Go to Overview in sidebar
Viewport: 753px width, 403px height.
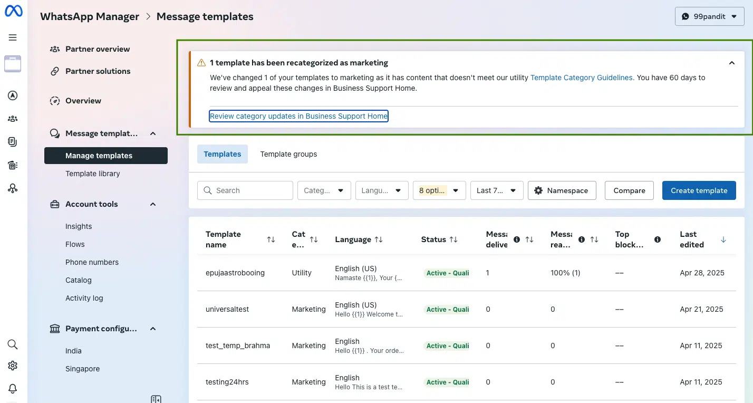[83, 101]
